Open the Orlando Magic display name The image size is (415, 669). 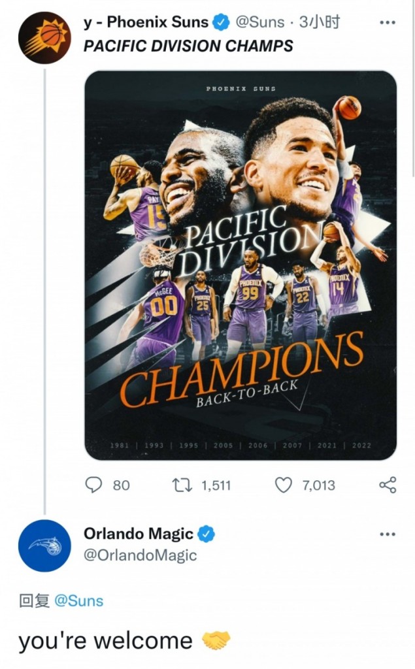point(139,534)
